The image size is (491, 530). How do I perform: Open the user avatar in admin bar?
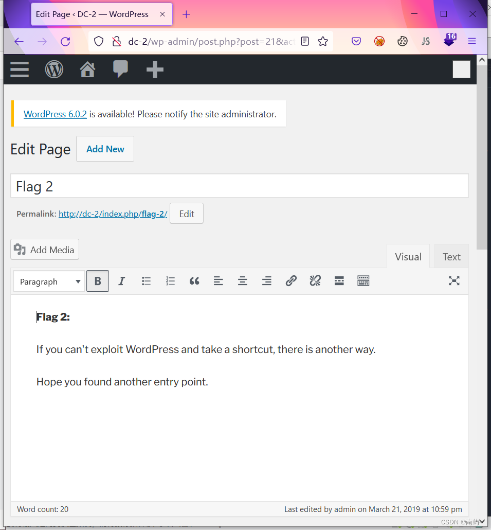(461, 69)
